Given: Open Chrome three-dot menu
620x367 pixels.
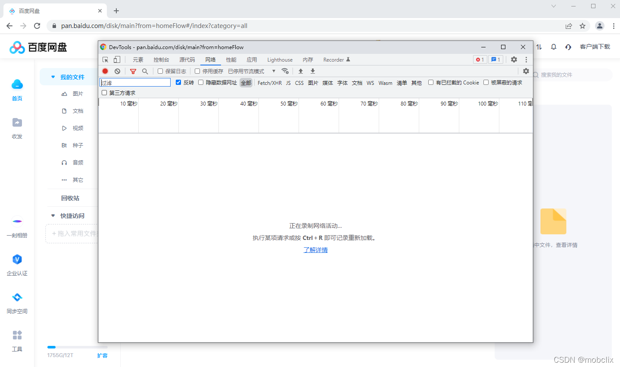Looking at the screenshot, I should click(x=614, y=26).
